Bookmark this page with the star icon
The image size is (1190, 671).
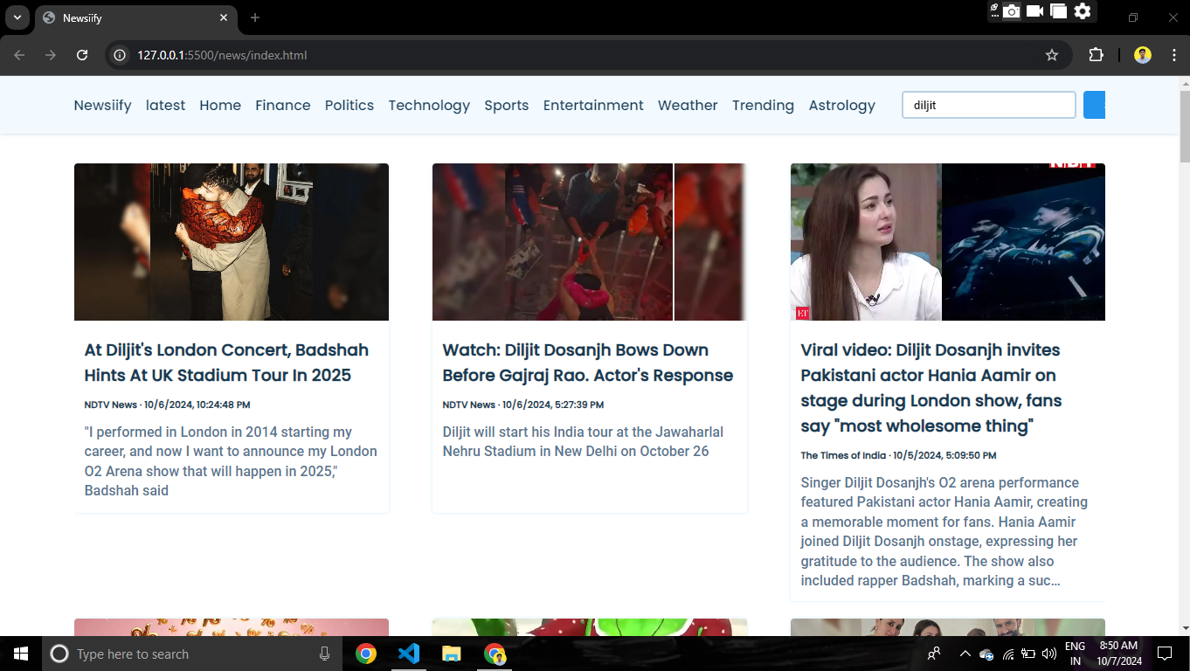coord(1052,55)
